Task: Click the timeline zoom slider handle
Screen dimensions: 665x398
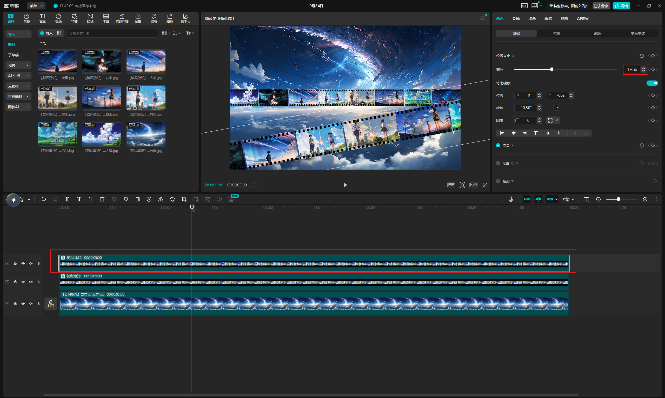Action: (x=618, y=199)
